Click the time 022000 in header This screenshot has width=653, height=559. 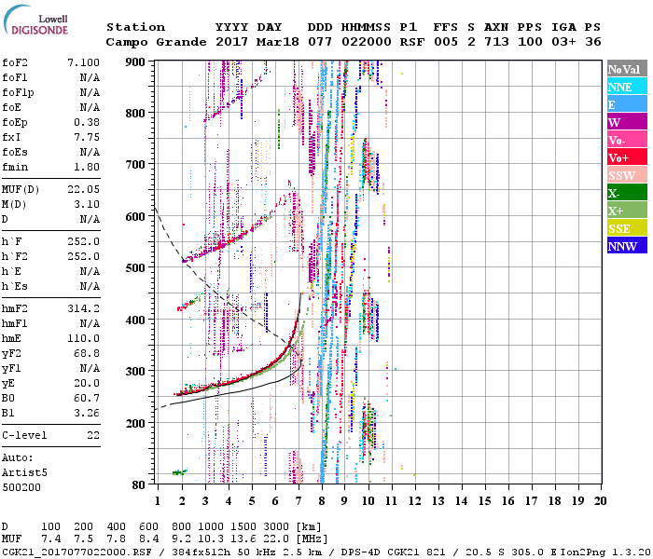click(x=367, y=42)
